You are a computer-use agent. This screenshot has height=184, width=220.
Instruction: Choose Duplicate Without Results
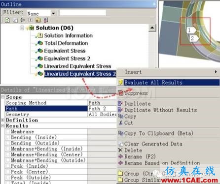click(x=169, y=110)
